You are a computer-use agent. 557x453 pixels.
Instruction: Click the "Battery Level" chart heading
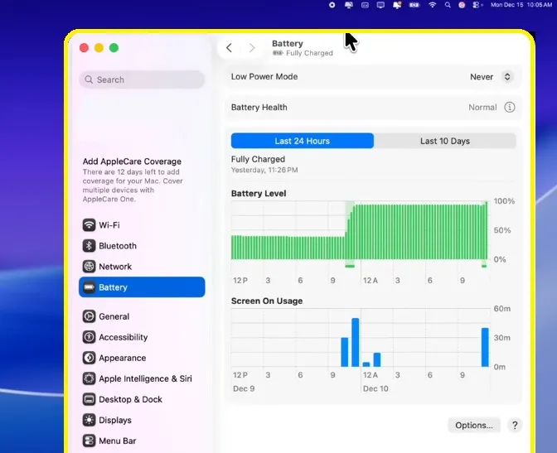259,194
